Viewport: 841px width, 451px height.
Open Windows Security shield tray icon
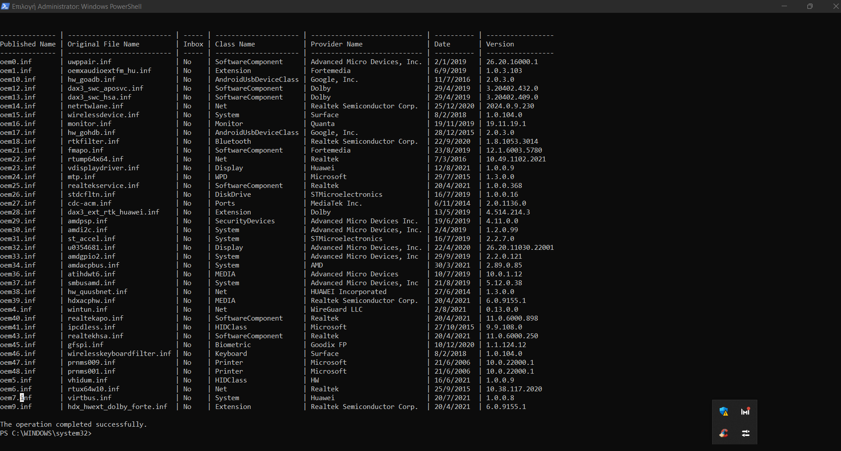[x=724, y=412]
